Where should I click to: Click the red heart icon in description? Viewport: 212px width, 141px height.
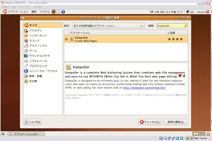pyautogui.click(x=180, y=76)
